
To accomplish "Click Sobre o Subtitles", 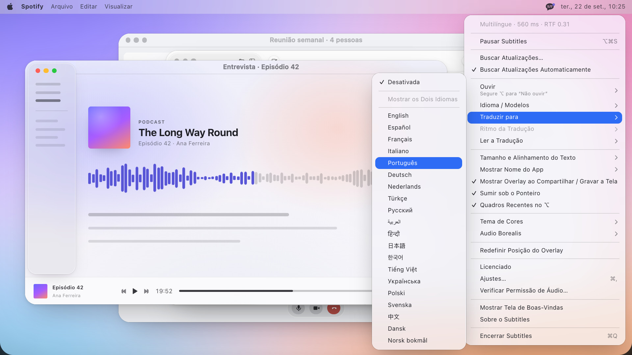I will [545, 319].
